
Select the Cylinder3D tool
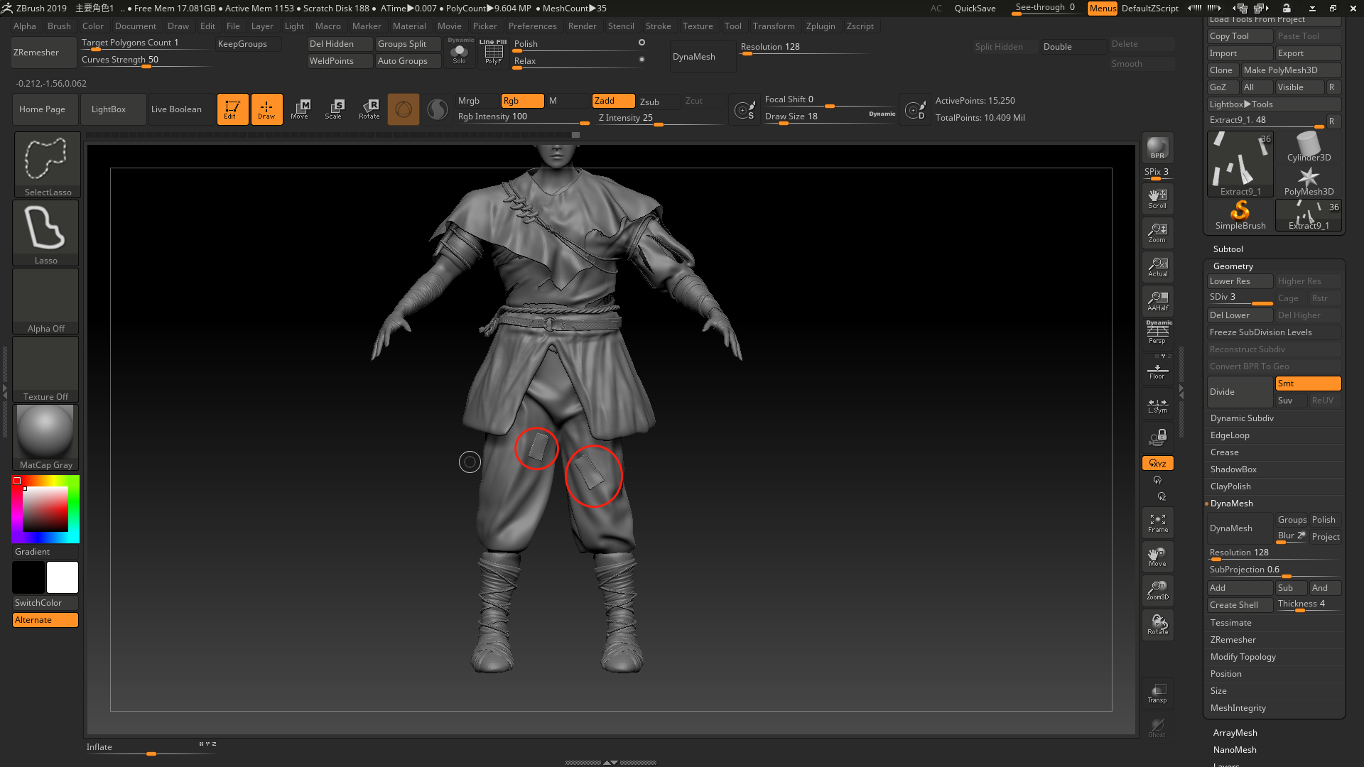(x=1309, y=147)
